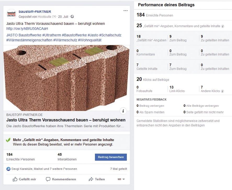Click the '7 Mal geteilt' shares count
This screenshot has width=232, height=190.
point(118,169)
